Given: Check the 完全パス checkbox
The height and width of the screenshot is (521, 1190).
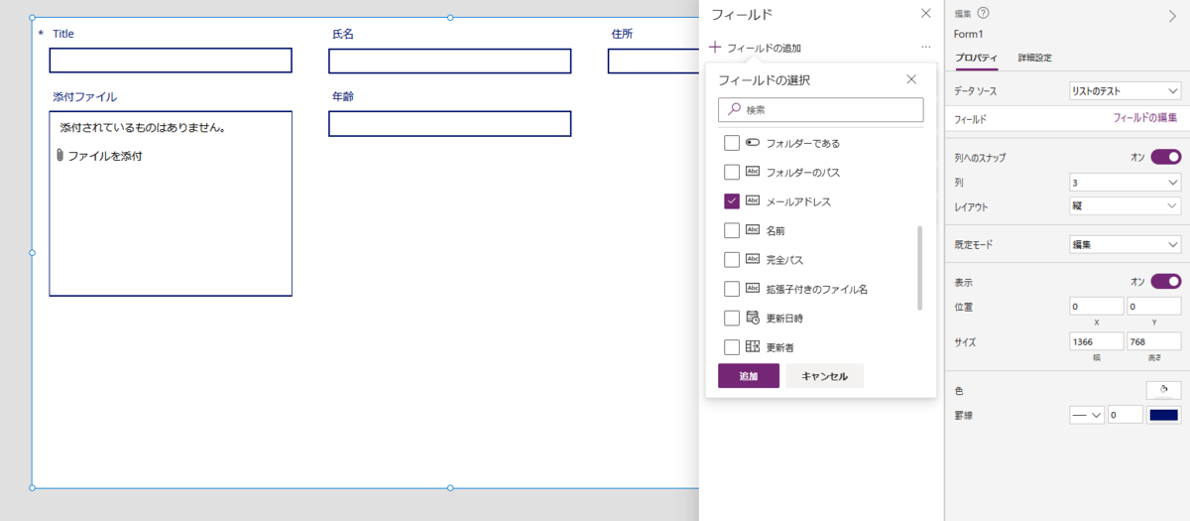Looking at the screenshot, I should (x=732, y=260).
